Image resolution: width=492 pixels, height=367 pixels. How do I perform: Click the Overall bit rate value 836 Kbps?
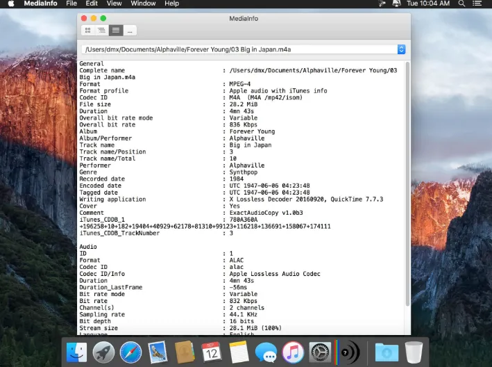click(x=243, y=124)
